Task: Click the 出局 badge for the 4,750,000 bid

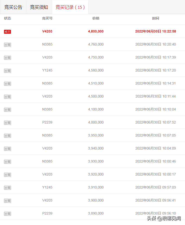Action: point(7,58)
